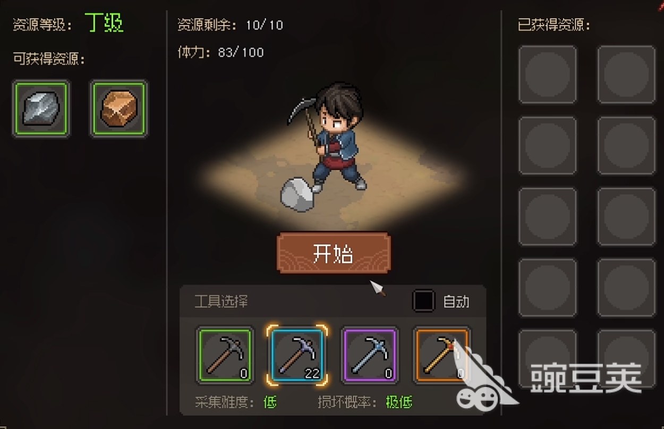Click the gray rock beside the miner
The width and height of the screenshot is (664, 429).
298,195
